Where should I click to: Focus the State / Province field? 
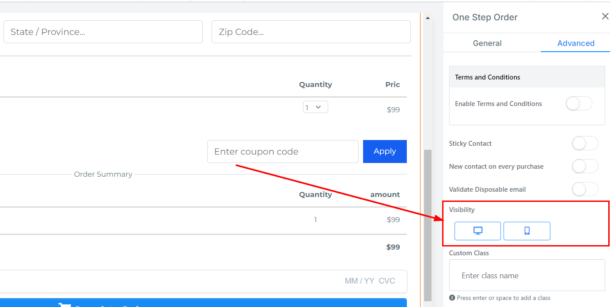click(103, 32)
